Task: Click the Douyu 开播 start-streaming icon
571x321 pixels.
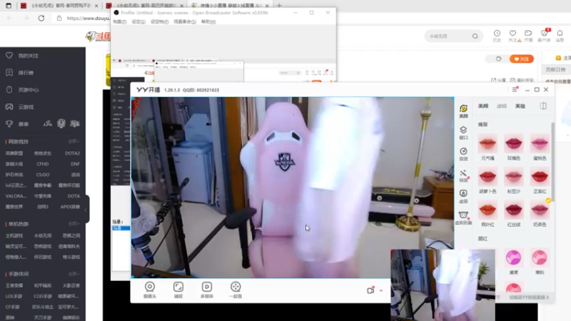Action: [528, 33]
